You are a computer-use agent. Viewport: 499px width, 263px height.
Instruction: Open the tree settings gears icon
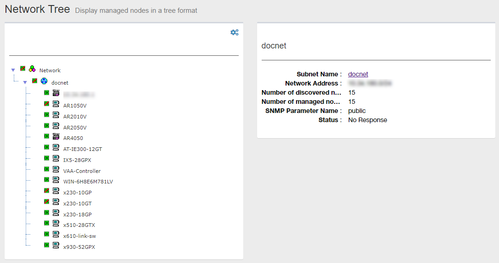(x=234, y=32)
